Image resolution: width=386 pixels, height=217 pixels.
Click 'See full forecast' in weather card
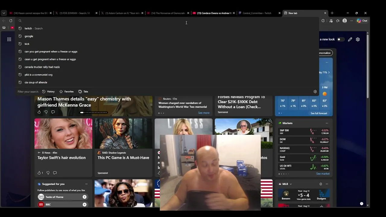click(x=319, y=113)
